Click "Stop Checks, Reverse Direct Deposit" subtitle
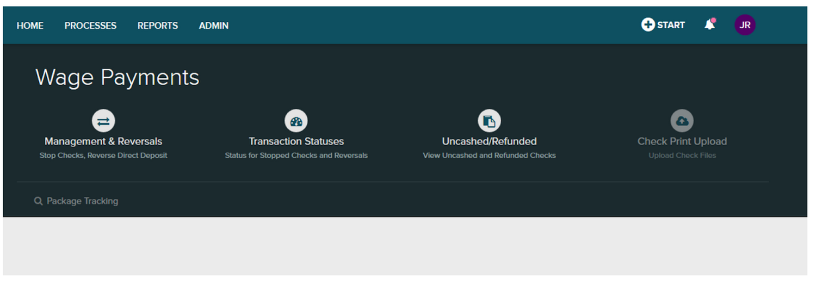Image resolution: width=816 pixels, height=285 pixels. pyautogui.click(x=103, y=156)
